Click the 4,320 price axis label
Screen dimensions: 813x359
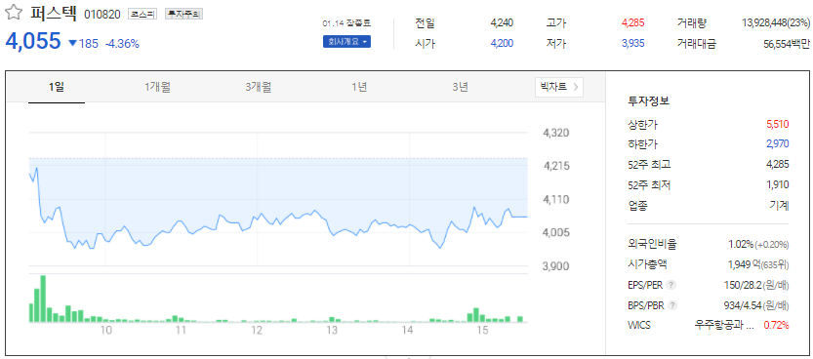[x=556, y=133]
